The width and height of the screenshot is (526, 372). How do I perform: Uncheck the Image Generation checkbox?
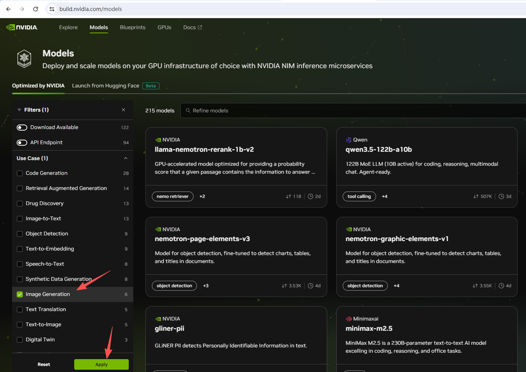(20, 294)
